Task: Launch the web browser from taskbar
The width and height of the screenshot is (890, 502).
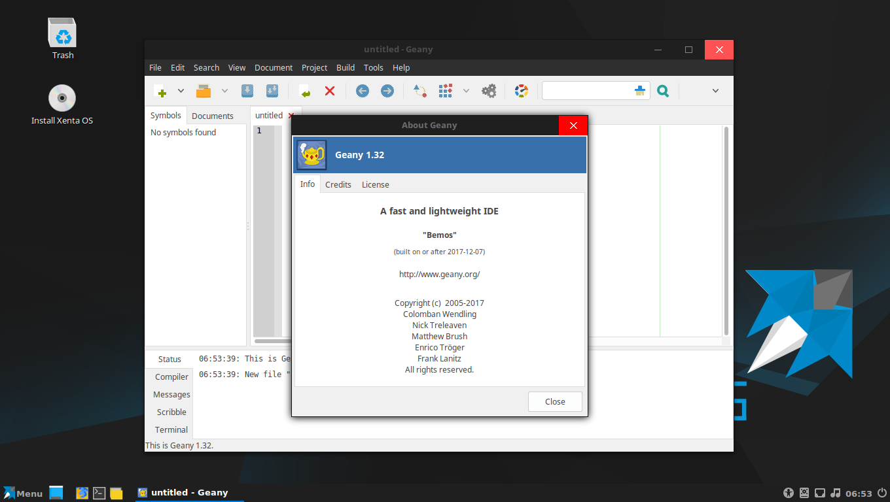Action: coord(82,493)
